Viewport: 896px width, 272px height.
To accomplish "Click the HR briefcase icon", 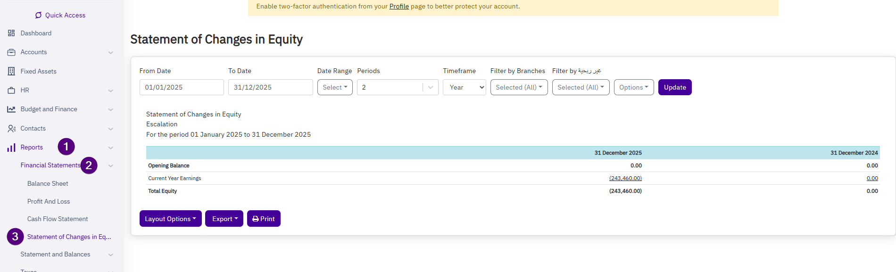I will tap(11, 90).
